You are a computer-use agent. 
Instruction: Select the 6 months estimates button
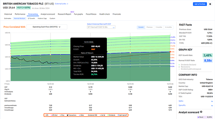click(x=168, y=27)
